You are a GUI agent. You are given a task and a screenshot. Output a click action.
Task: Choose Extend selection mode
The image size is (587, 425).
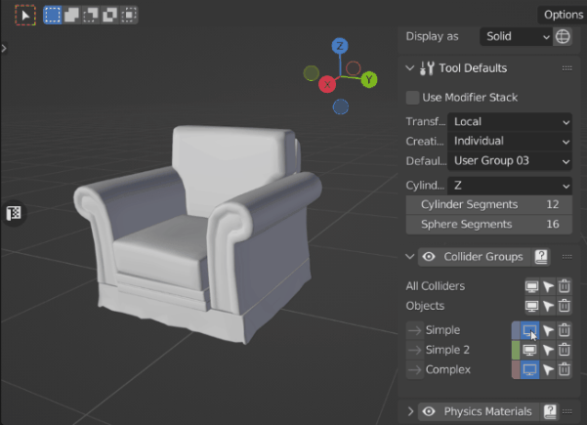71,15
